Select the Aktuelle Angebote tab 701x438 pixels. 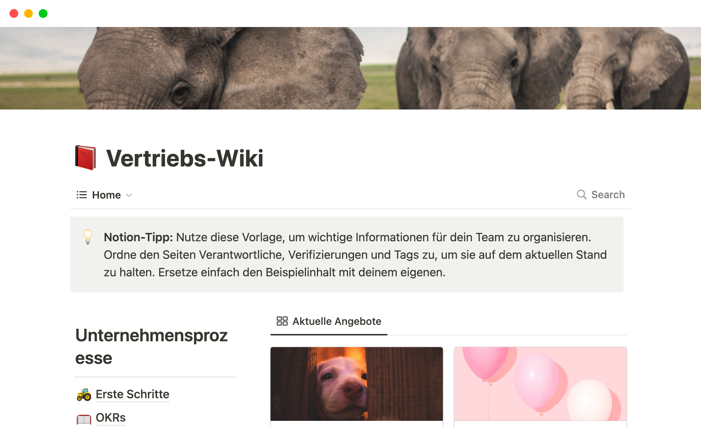tap(329, 321)
